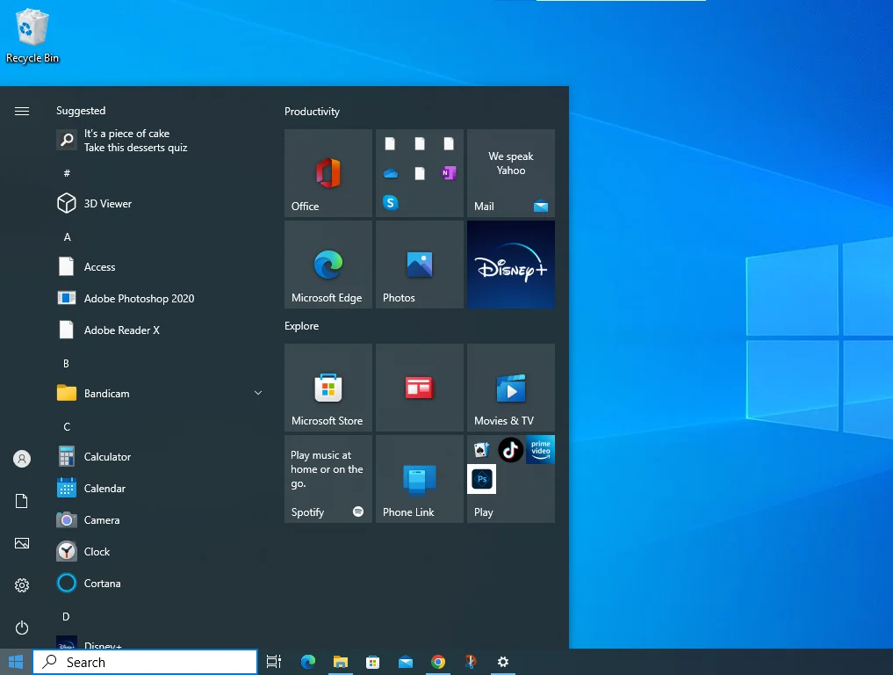Open the Mail tile
Image resolution: width=893 pixels, height=675 pixels.
coord(511,173)
